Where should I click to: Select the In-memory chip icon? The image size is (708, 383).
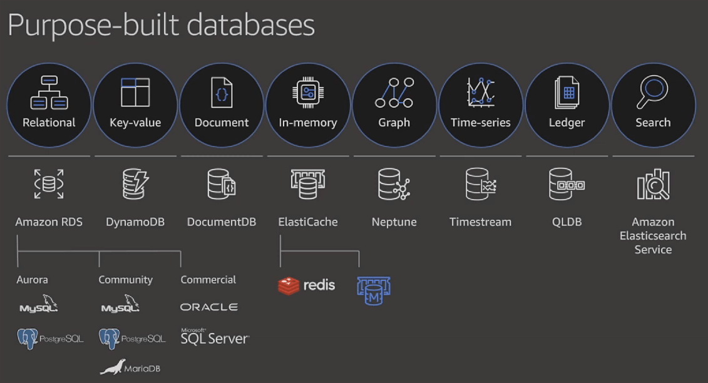(308, 92)
